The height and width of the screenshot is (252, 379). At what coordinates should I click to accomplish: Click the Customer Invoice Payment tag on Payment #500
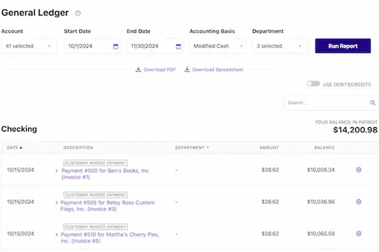tap(96, 163)
